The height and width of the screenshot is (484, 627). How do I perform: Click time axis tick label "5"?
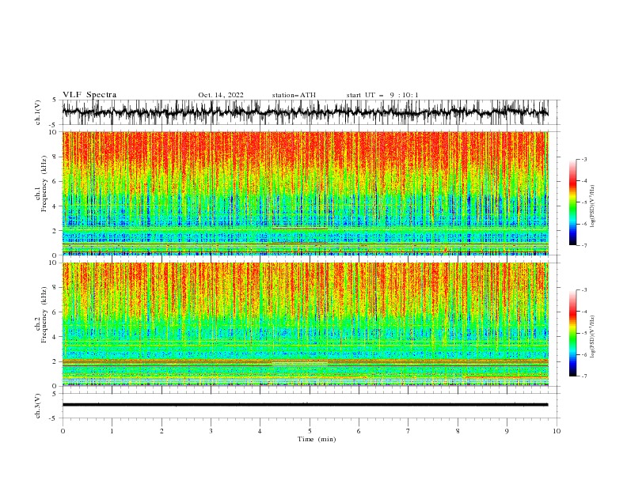pyautogui.click(x=310, y=431)
